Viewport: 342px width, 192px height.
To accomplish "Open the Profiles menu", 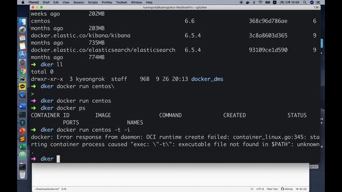I will [x=107, y=2].
